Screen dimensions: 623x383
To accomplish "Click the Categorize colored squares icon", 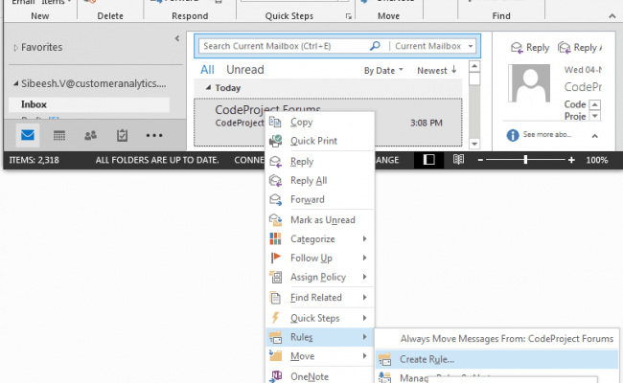I will coord(275,239).
